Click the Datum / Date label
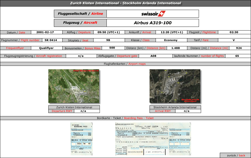The image size is (251, 158). (x=16, y=32)
